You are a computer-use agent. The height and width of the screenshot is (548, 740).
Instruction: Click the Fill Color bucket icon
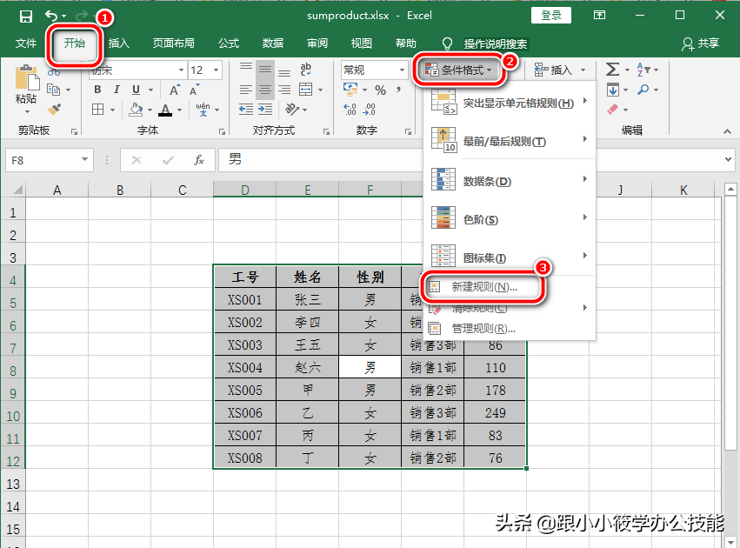[x=136, y=110]
